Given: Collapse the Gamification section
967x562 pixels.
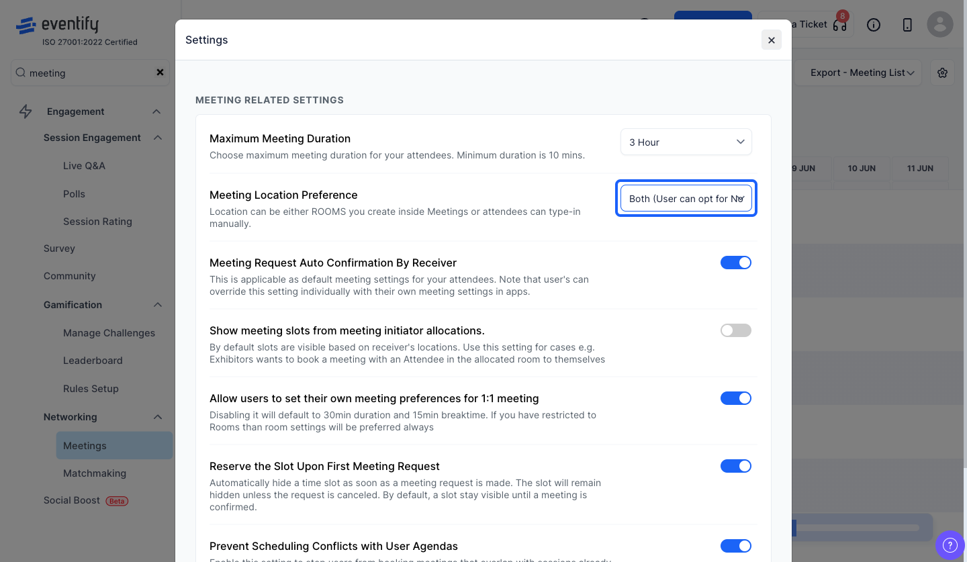Looking at the screenshot, I should click(x=158, y=305).
